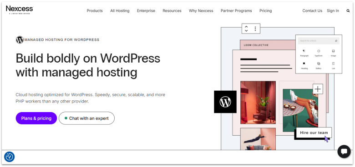355x167 pixels.
Task: Click the Sign In link
Action: (x=333, y=10)
